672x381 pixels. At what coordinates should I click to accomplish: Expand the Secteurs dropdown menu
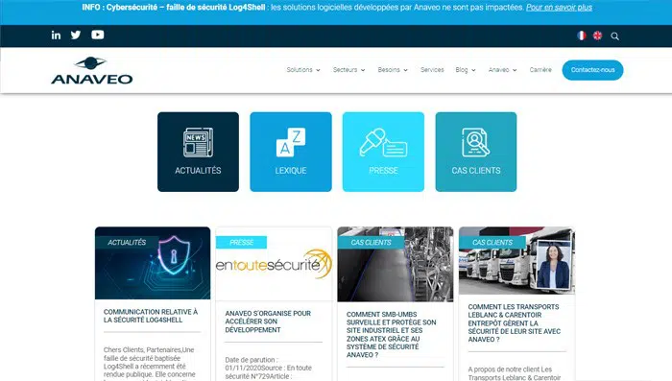[x=348, y=70]
